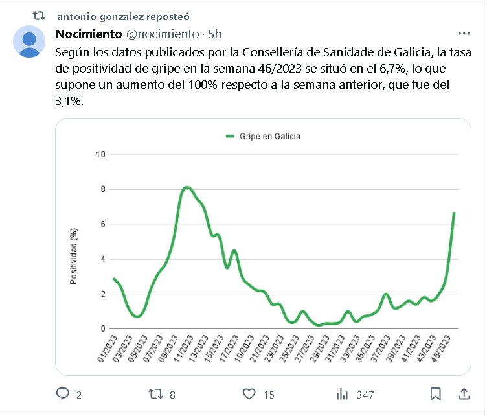Viewport: 487px width, 416px height.
Task: Like the tweet with the heart icon
Action: point(249,393)
